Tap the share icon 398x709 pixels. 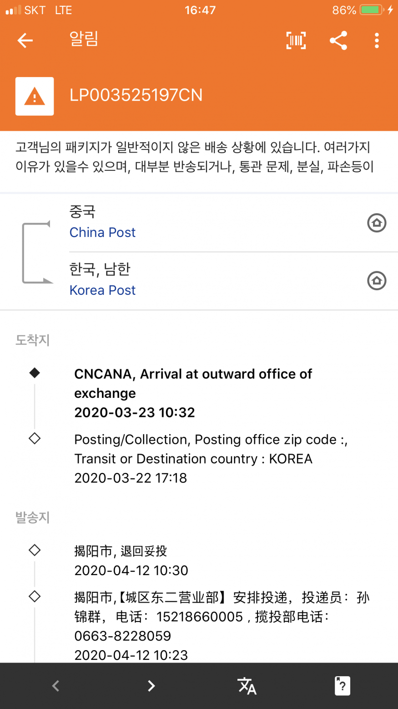(338, 41)
